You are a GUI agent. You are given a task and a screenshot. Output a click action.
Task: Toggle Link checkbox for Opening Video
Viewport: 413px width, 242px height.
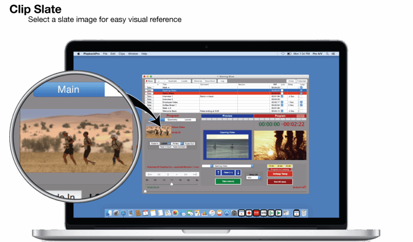282,91
